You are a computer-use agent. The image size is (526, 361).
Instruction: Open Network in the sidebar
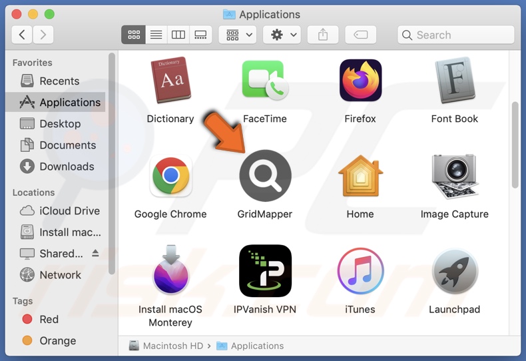(x=56, y=275)
